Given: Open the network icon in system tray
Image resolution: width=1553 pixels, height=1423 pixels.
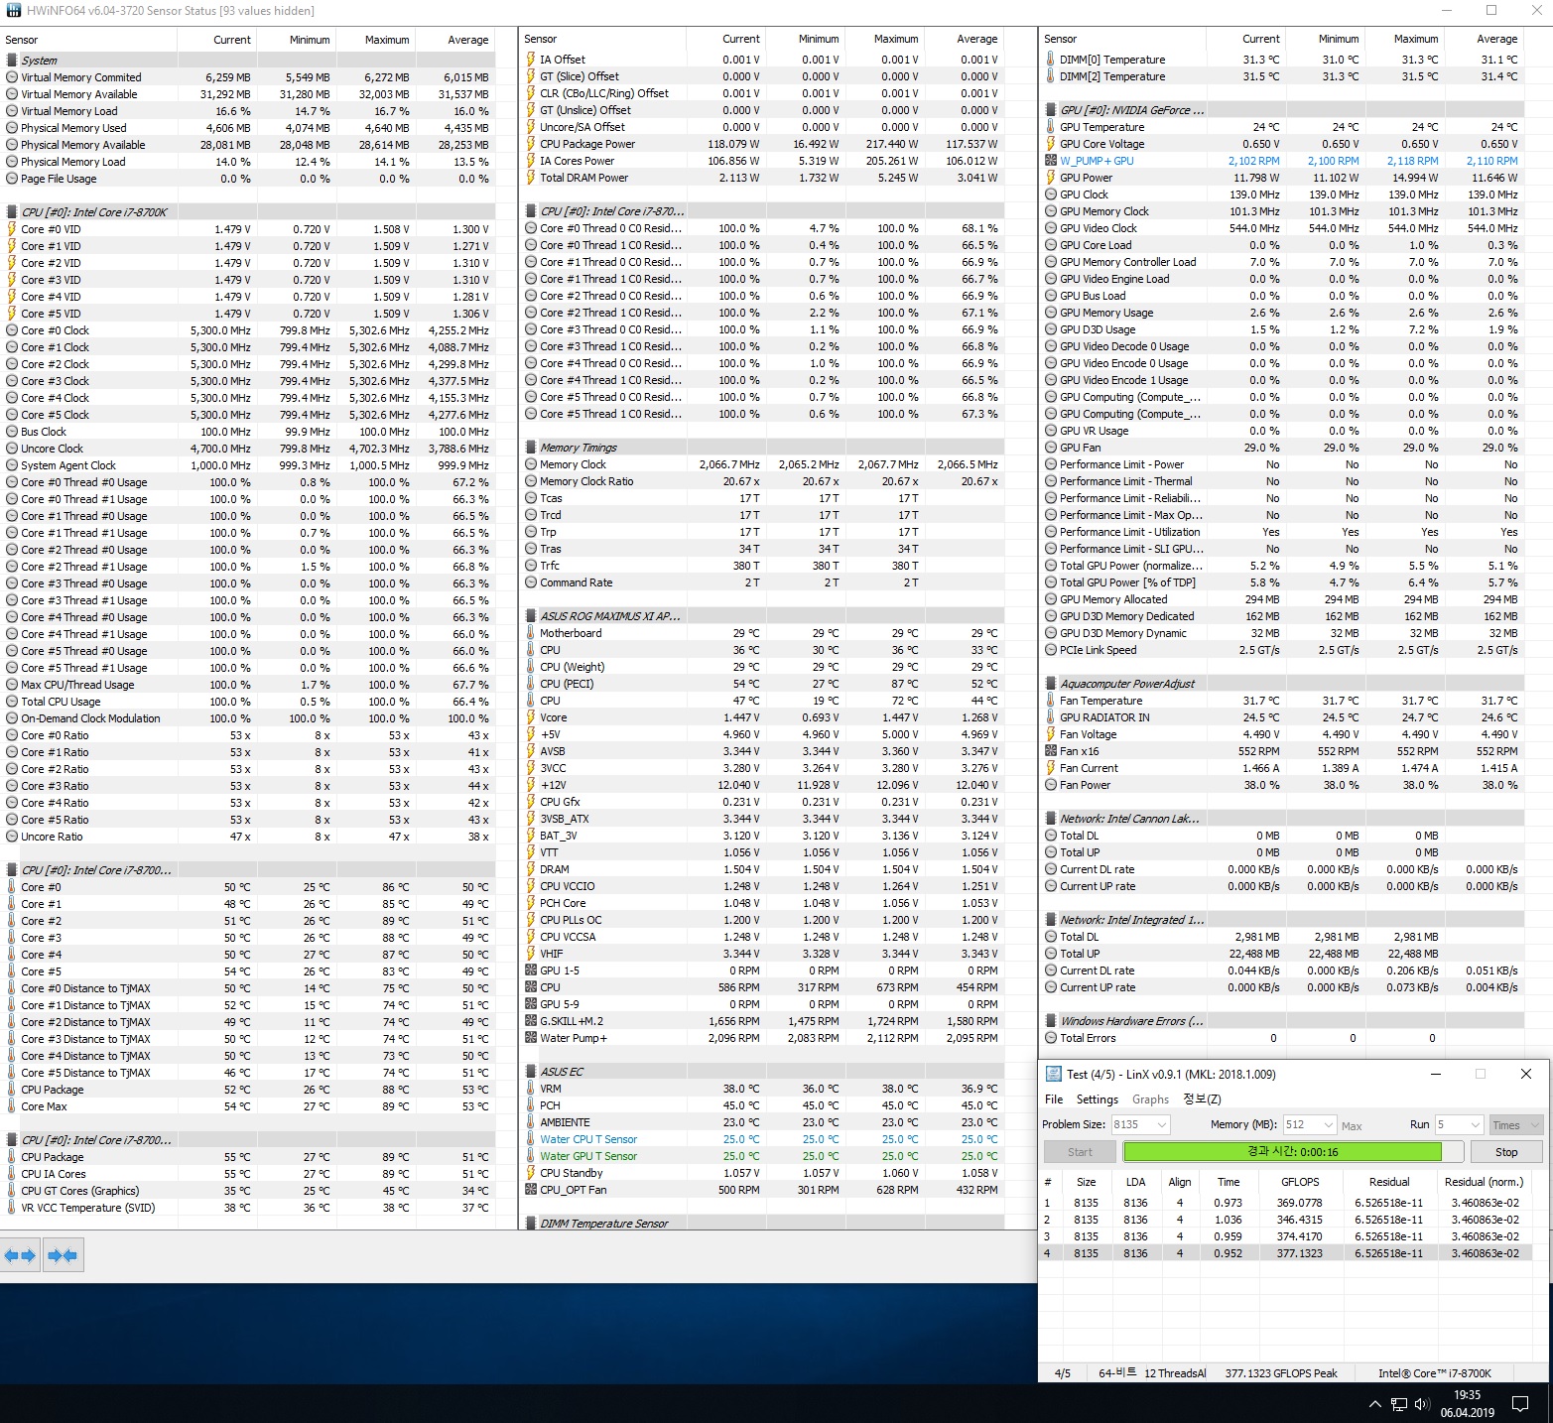Looking at the screenshot, I should click(1398, 1404).
